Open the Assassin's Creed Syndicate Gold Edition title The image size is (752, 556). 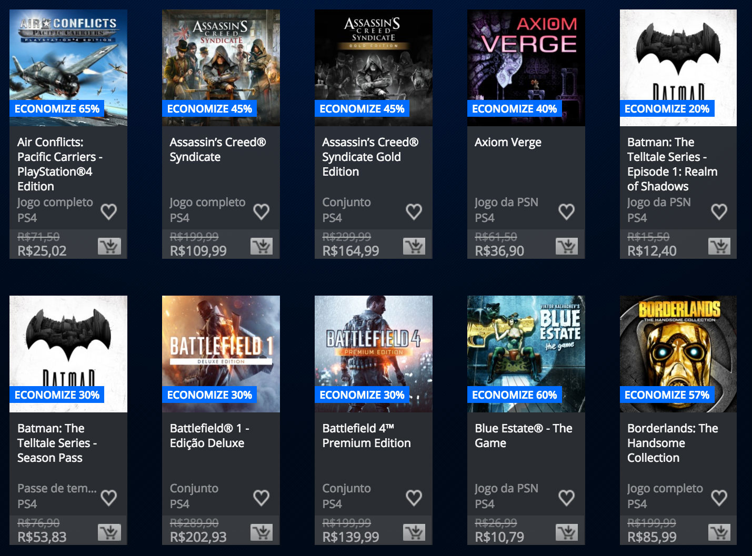370,157
